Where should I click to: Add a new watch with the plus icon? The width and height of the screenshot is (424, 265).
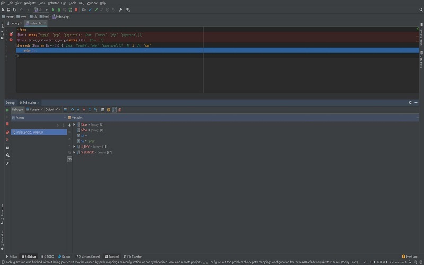pyautogui.click(x=69, y=125)
